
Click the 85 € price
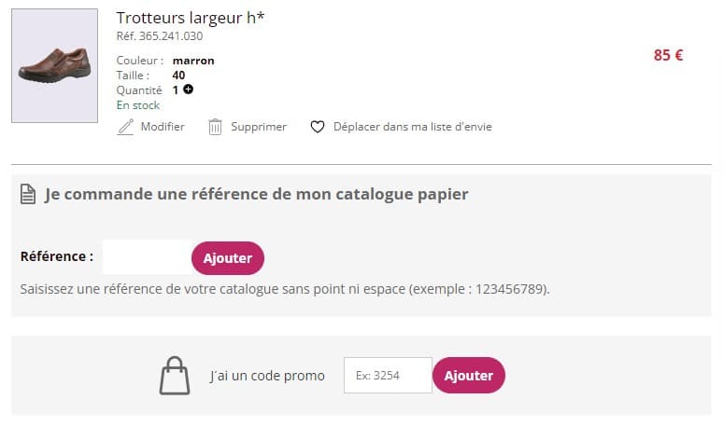click(668, 55)
